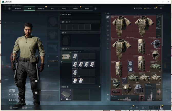Open the mail inbox icon

click(x=155, y=8)
